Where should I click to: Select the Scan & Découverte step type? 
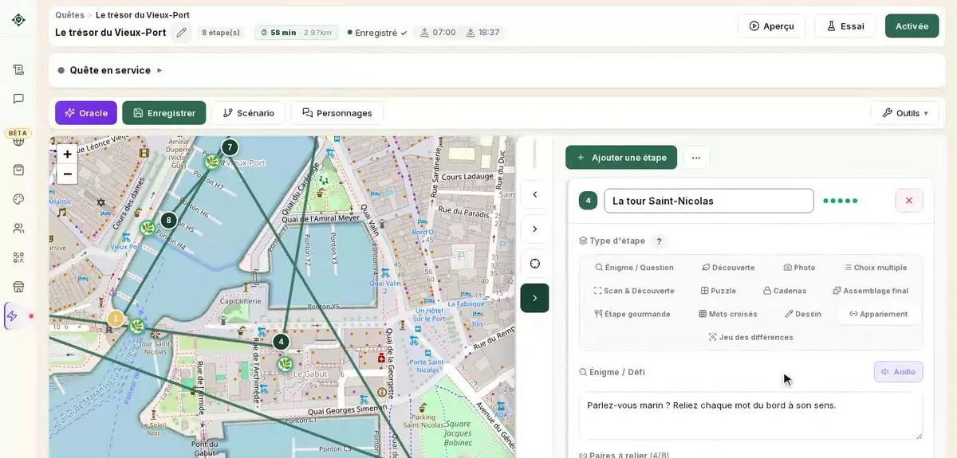634,291
